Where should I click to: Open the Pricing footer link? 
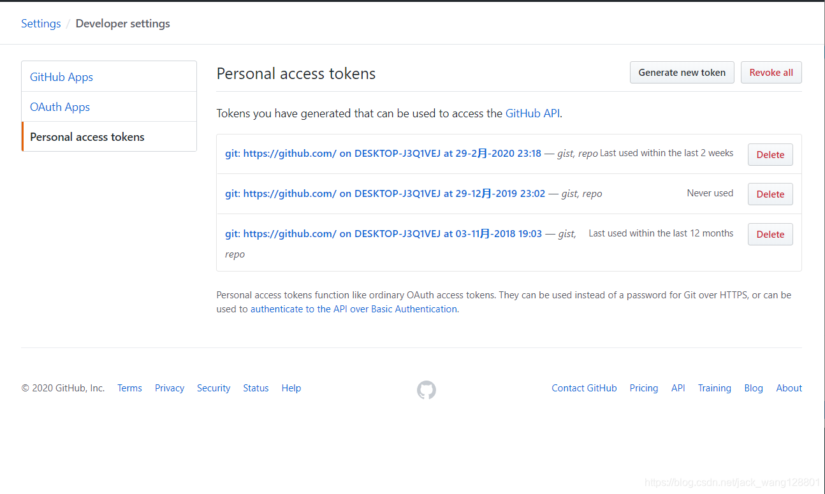click(x=643, y=388)
